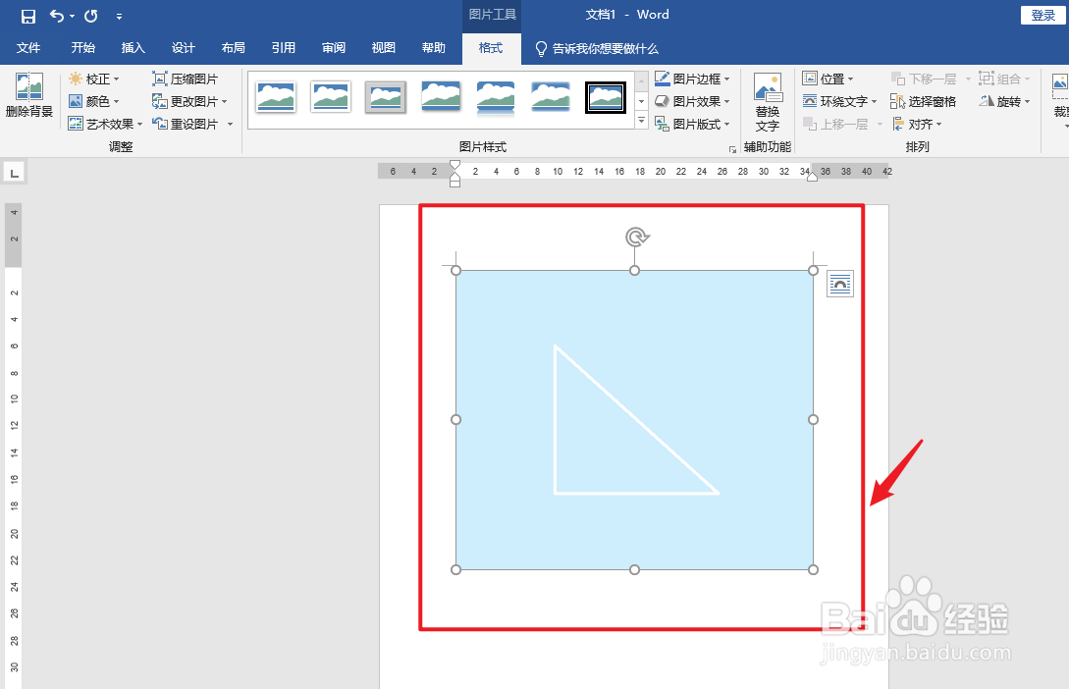The image size is (1069, 689).
Task: Apply the black double-frame picture style
Action: (606, 97)
